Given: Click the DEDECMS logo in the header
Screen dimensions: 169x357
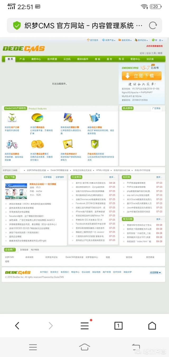Looking at the screenshot, I should point(24,49).
